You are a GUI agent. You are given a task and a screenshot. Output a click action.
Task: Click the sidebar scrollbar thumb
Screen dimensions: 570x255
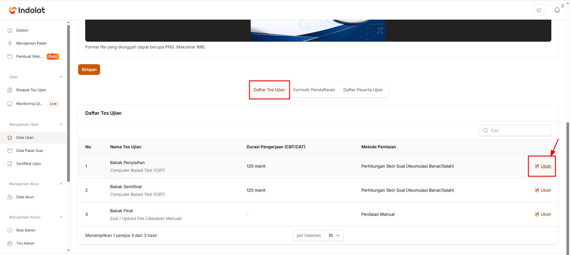(x=69, y=103)
